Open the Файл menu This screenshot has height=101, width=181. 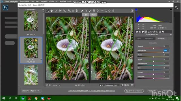[7, 2]
